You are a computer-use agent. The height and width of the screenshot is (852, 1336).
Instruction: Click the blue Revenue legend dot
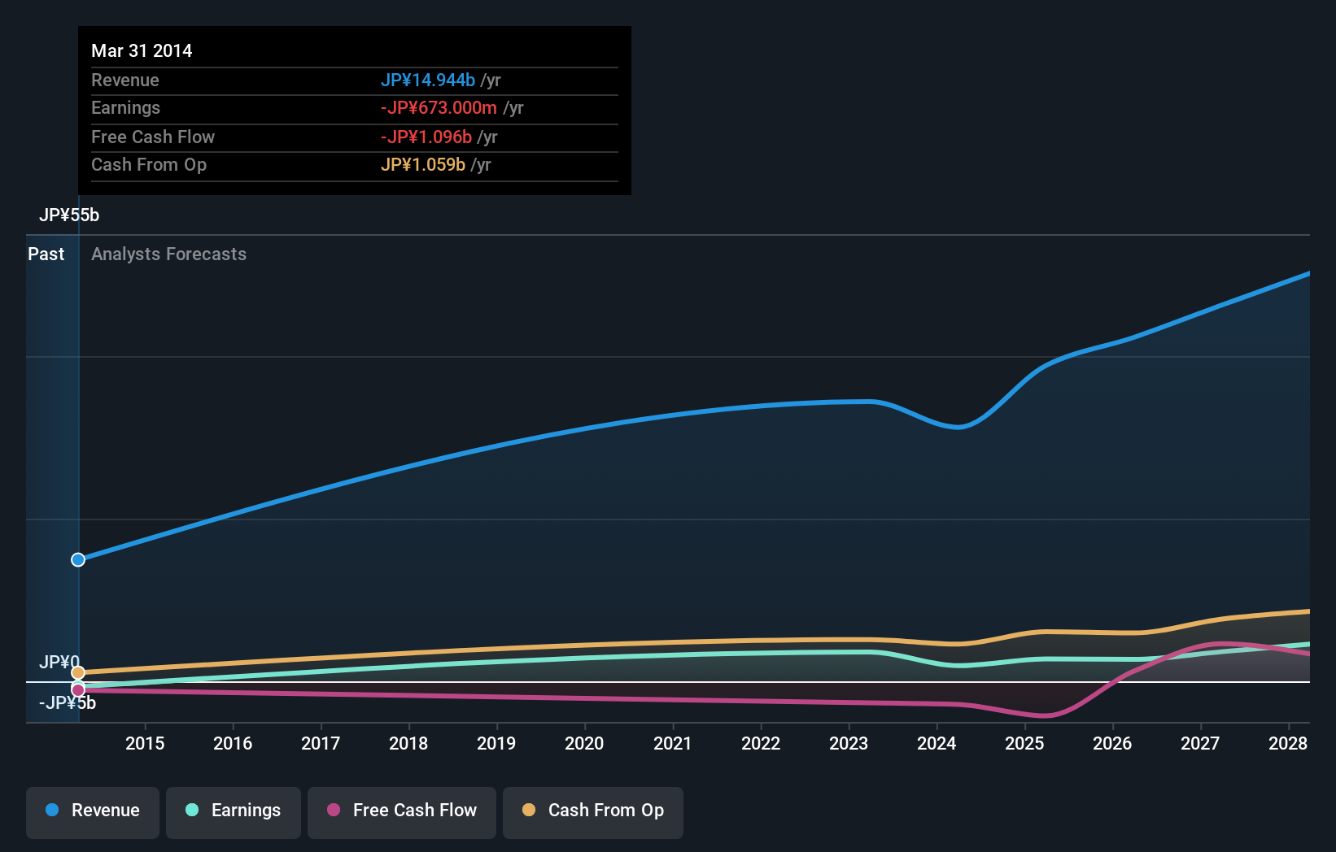pos(50,811)
